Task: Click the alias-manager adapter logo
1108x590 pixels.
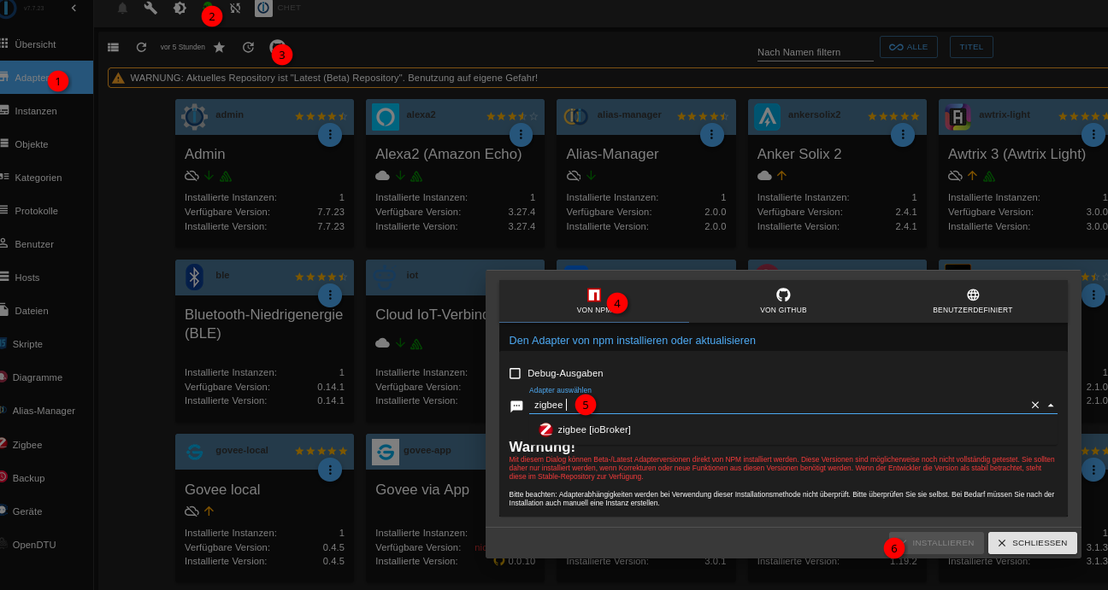Action: click(576, 117)
